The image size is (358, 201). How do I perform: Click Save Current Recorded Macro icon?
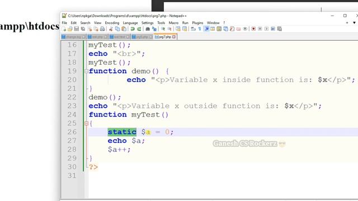[280, 29]
